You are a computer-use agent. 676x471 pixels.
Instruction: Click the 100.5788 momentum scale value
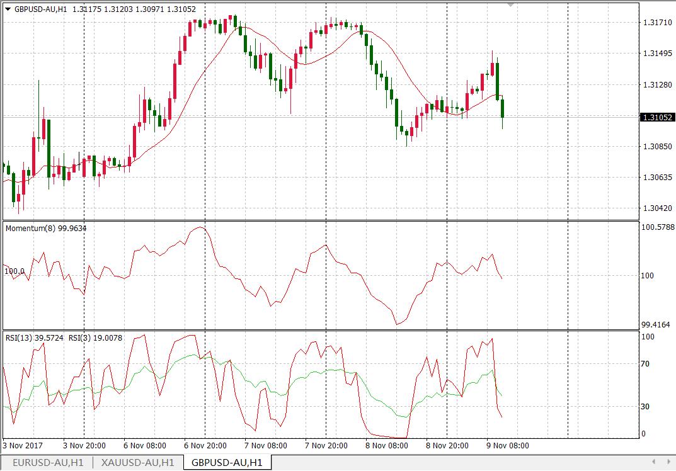click(x=658, y=227)
